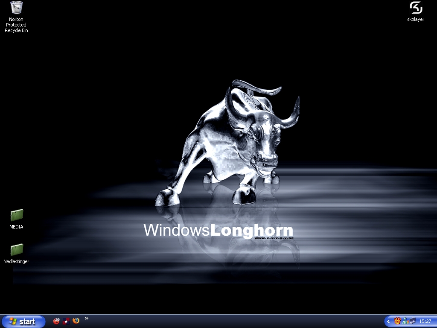Select the 'skplayer' icon label text
437x328 pixels.
coord(416,20)
